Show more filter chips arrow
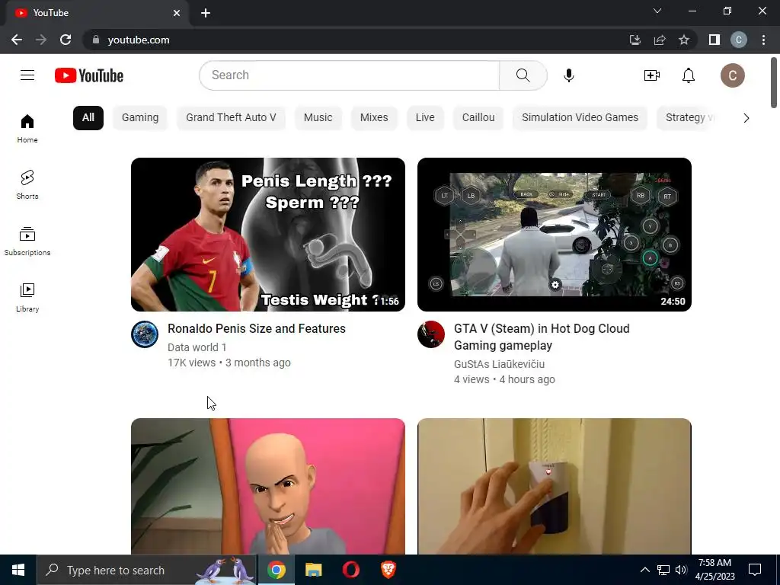This screenshot has width=780, height=585. pyautogui.click(x=746, y=118)
